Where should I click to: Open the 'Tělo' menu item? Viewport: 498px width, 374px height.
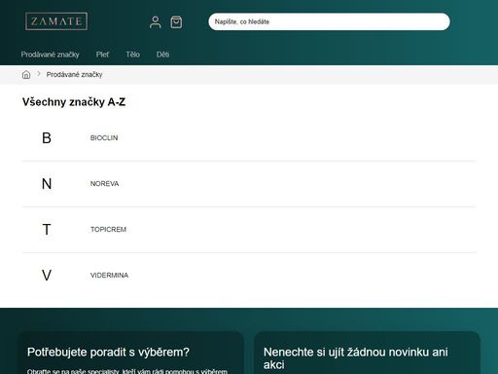coord(132,55)
